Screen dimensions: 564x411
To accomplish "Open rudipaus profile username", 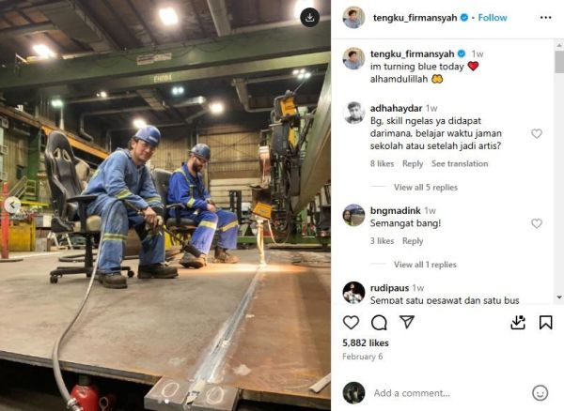I will point(389,288).
